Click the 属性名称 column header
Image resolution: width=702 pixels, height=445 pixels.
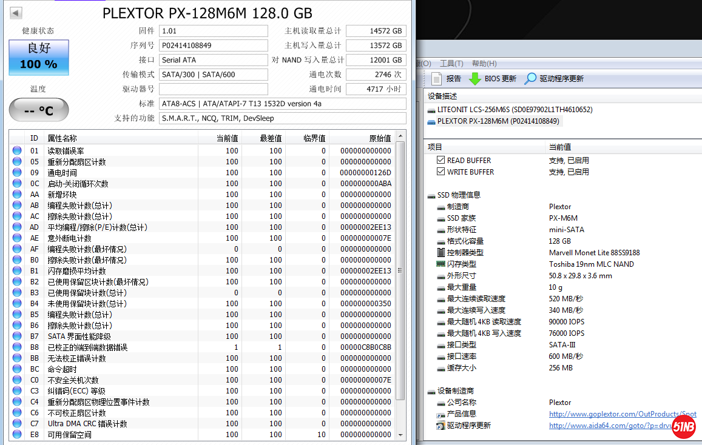(62, 139)
